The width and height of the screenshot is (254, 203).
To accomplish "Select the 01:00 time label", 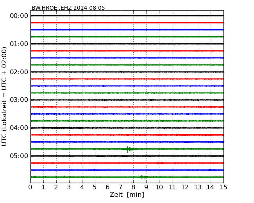I will [19, 44].
